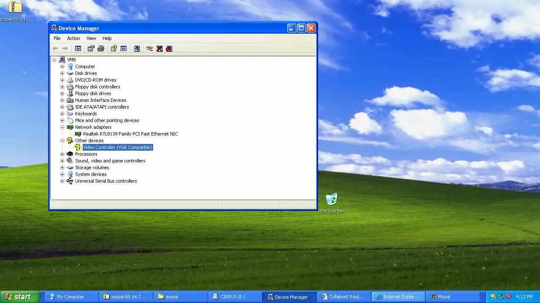540x303 pixels.
Task: Select the Universal Serial Bus controllers icon
Action: coord(70,181)
